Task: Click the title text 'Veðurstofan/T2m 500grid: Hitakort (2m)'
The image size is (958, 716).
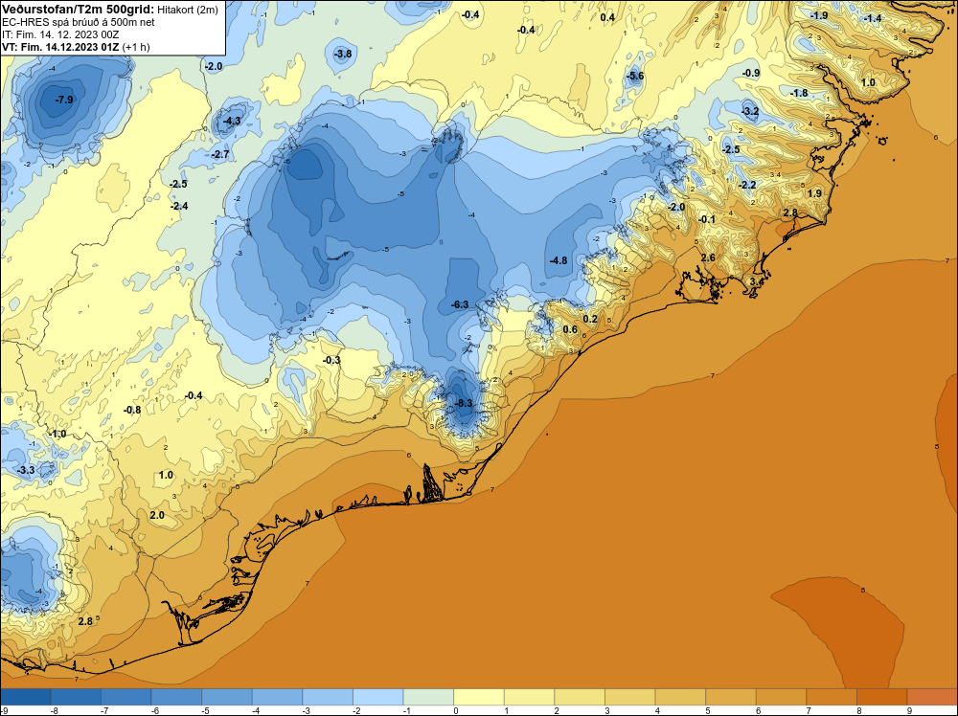Action: (x=110, y=10)
